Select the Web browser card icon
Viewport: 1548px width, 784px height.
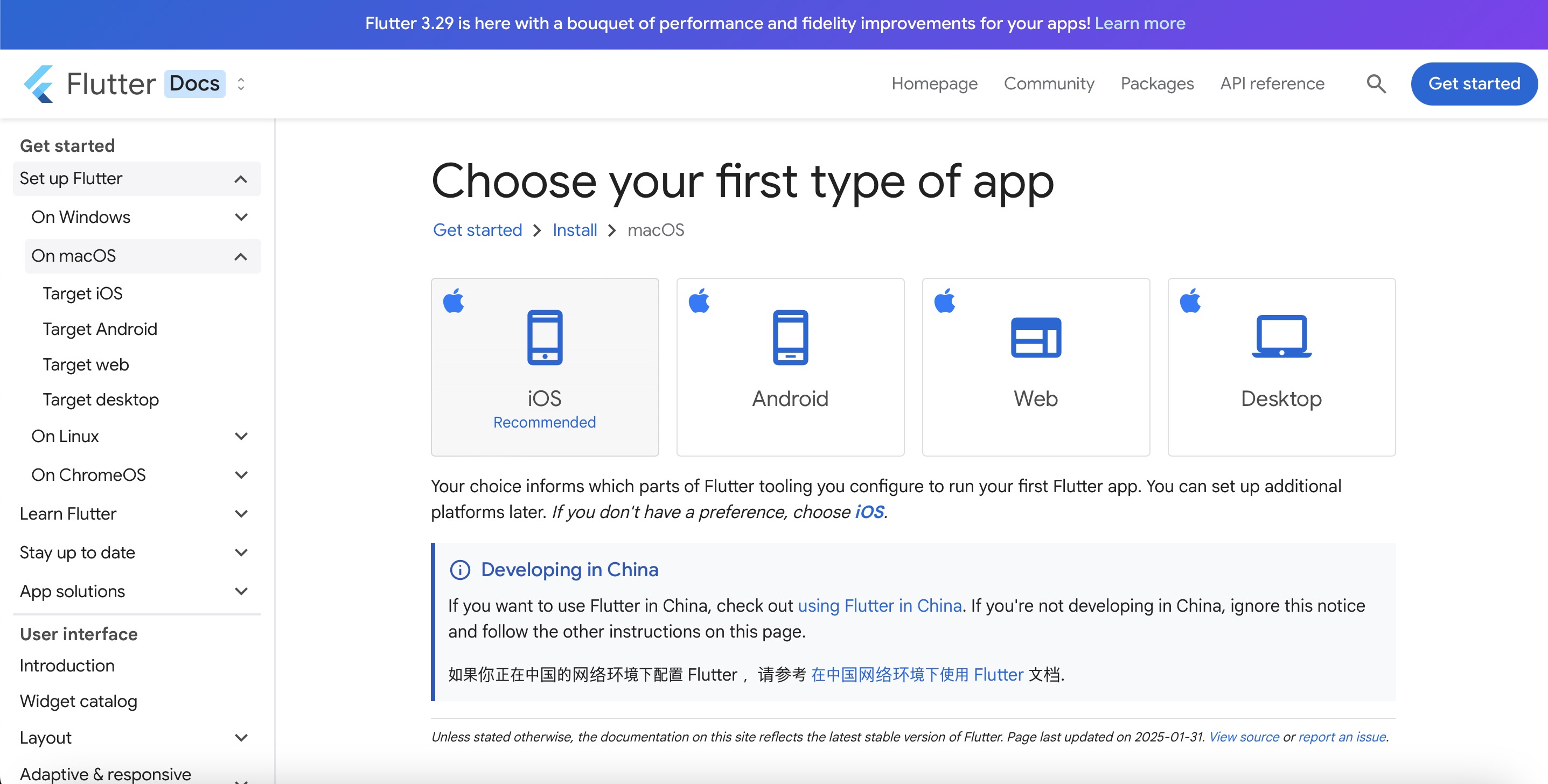pos(1036,337)
